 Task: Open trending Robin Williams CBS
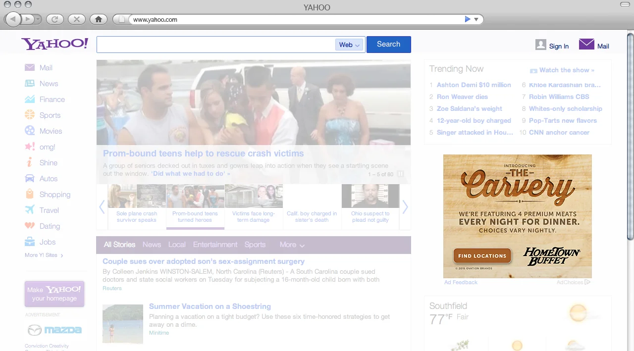point(559,97)
